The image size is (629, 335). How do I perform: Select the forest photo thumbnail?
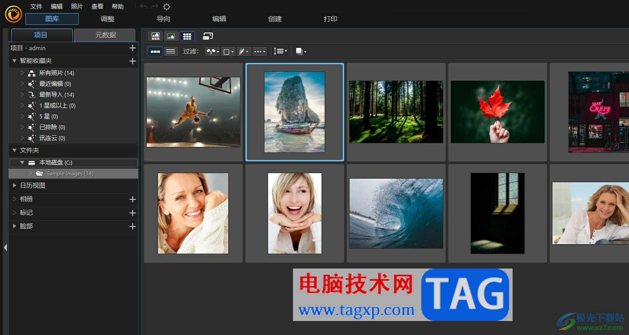tap(396, 112)
